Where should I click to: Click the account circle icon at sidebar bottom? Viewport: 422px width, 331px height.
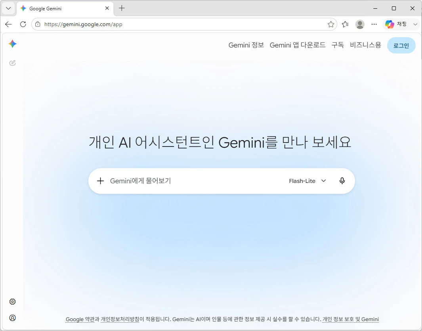(x=12, y=318)
